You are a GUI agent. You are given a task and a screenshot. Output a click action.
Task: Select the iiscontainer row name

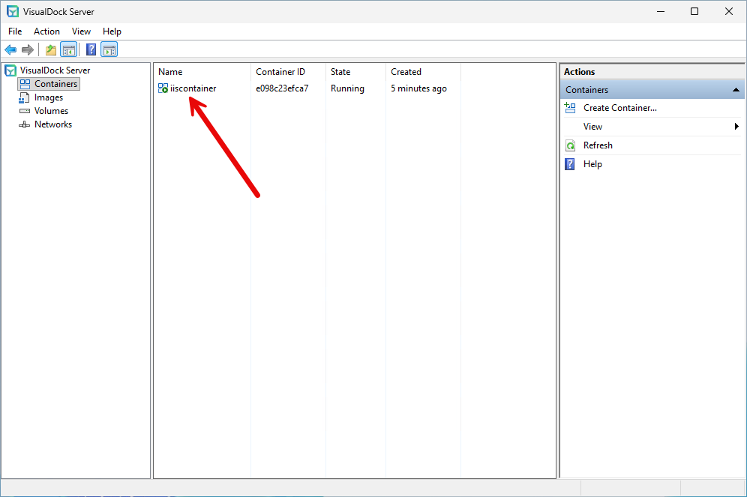click(x=193, y=88)
